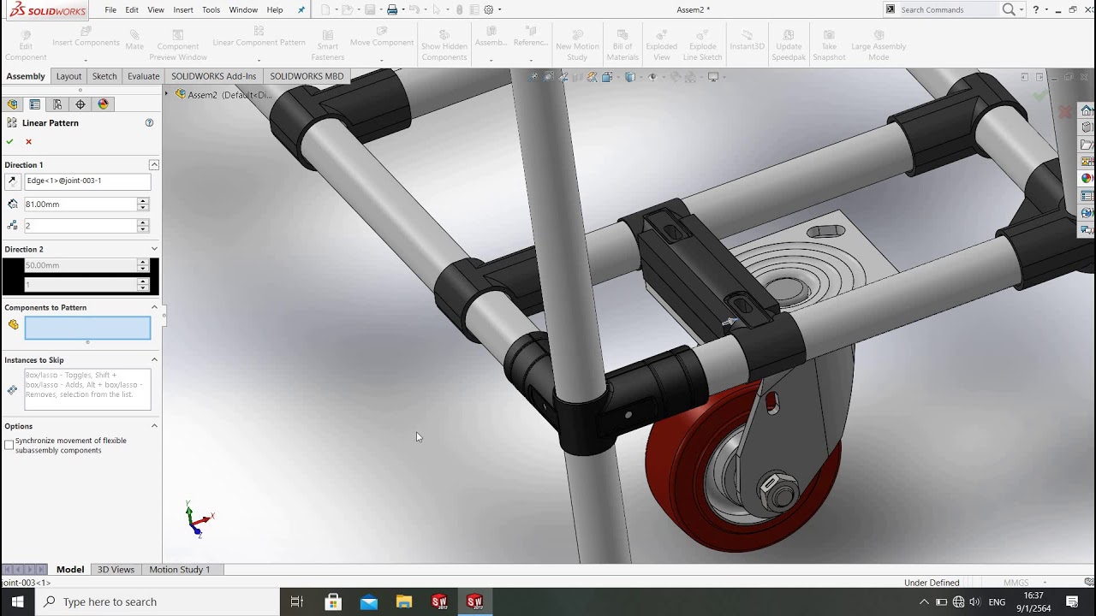Select the Model bottom tab

click(x=70, y=570)
